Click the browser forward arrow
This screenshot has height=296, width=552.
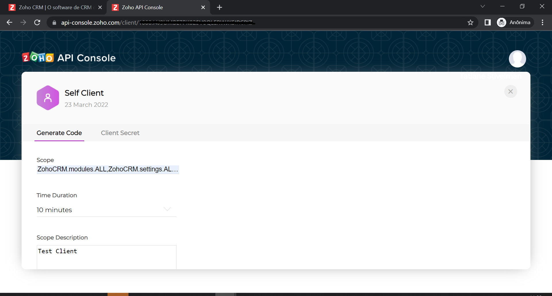point(23,22)
